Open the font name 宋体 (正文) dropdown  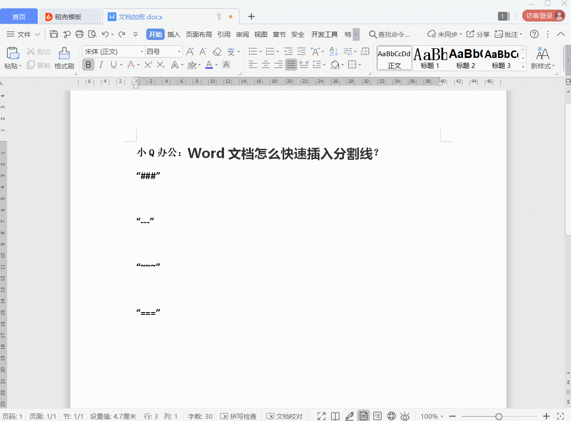[142, 52]
